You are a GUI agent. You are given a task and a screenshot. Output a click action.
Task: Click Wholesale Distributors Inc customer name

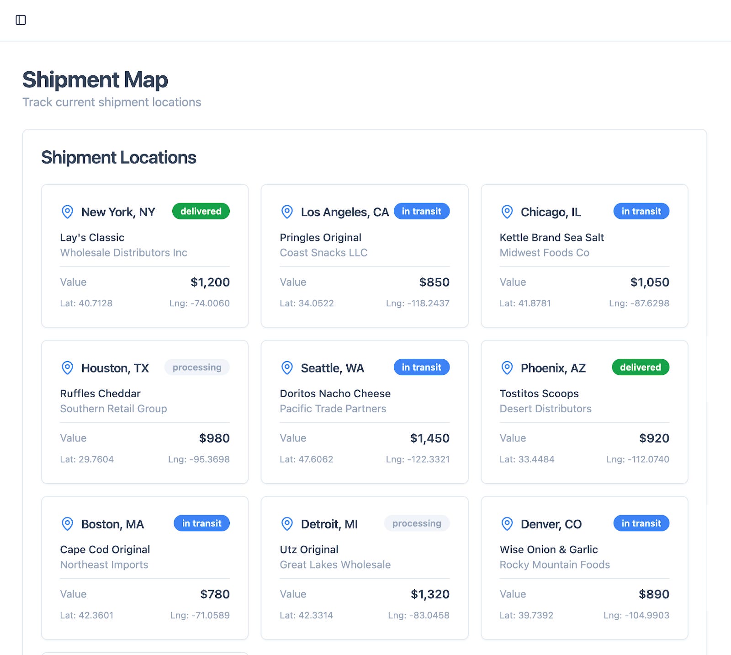point(124,253)
